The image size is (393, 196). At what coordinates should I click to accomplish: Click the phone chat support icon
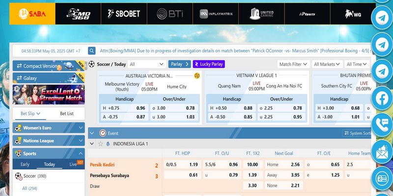pyautogui.click(x=382, y=125)
